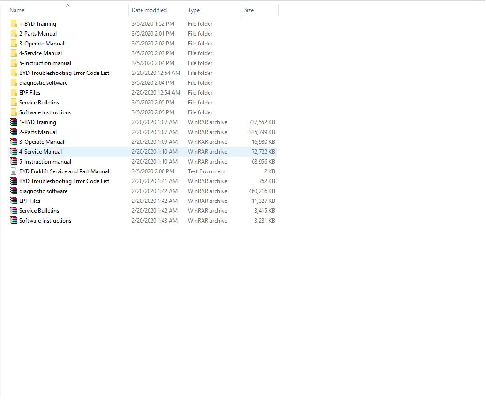486x409 pixels.
Task: Select the 5-Instruction manual folder name
Action: 45,63
